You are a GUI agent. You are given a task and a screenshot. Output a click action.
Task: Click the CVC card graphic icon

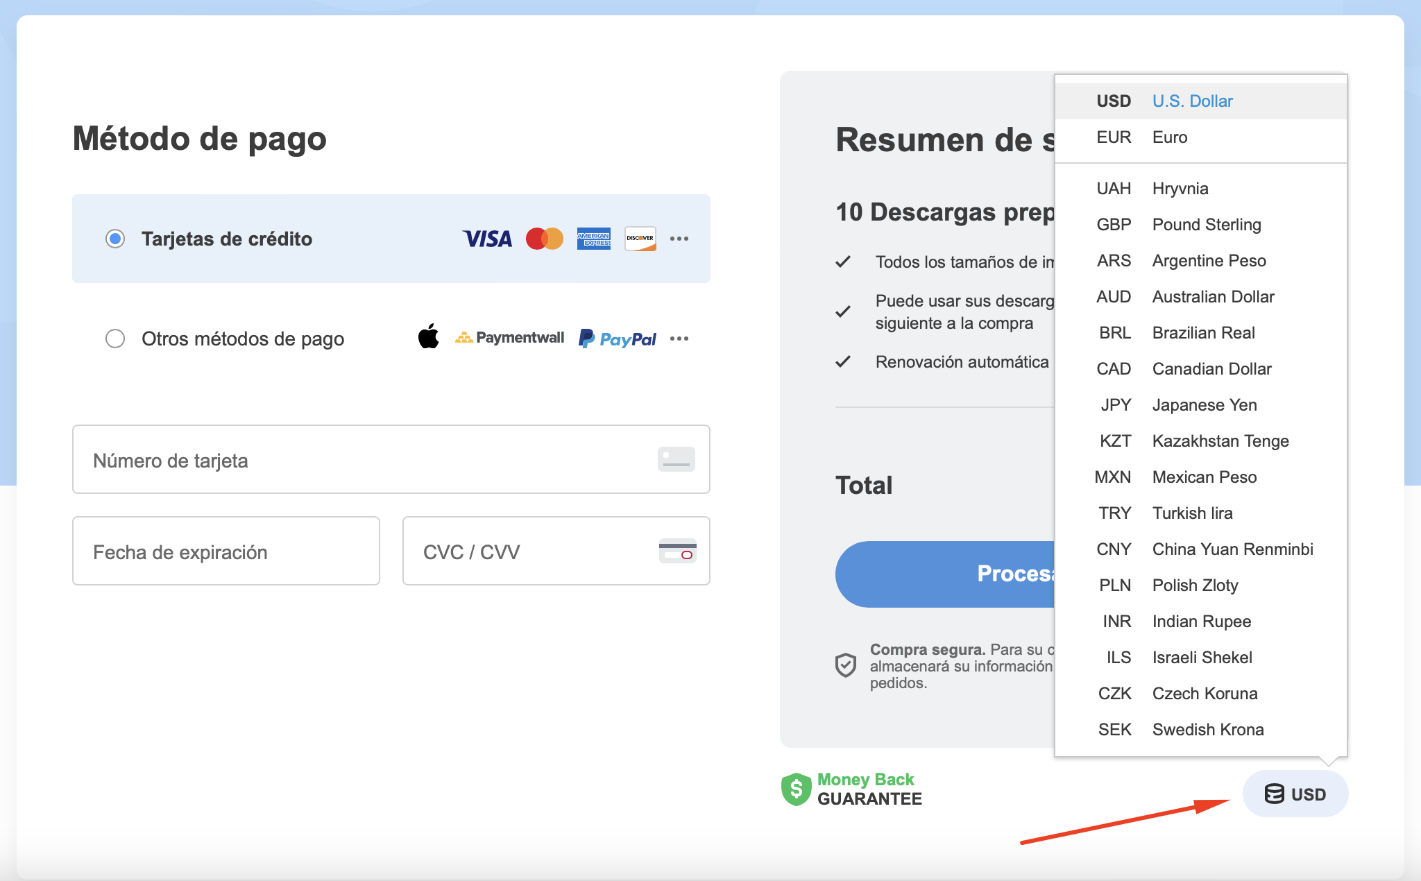point(678,551)
